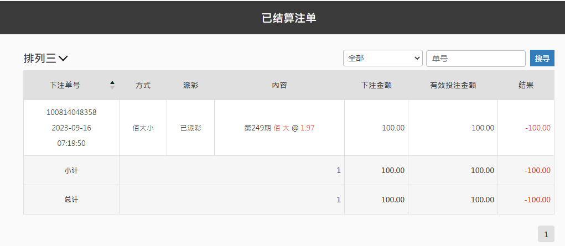565x246 pixels.
Task: Click the 下注单号 column header text
Action: [65, 85]
